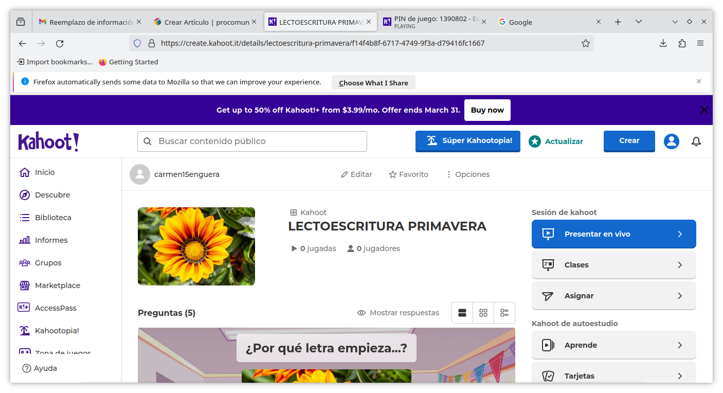Click the Buy now promotion button
The height and width of the screenshot is (393, 723).
487,110
